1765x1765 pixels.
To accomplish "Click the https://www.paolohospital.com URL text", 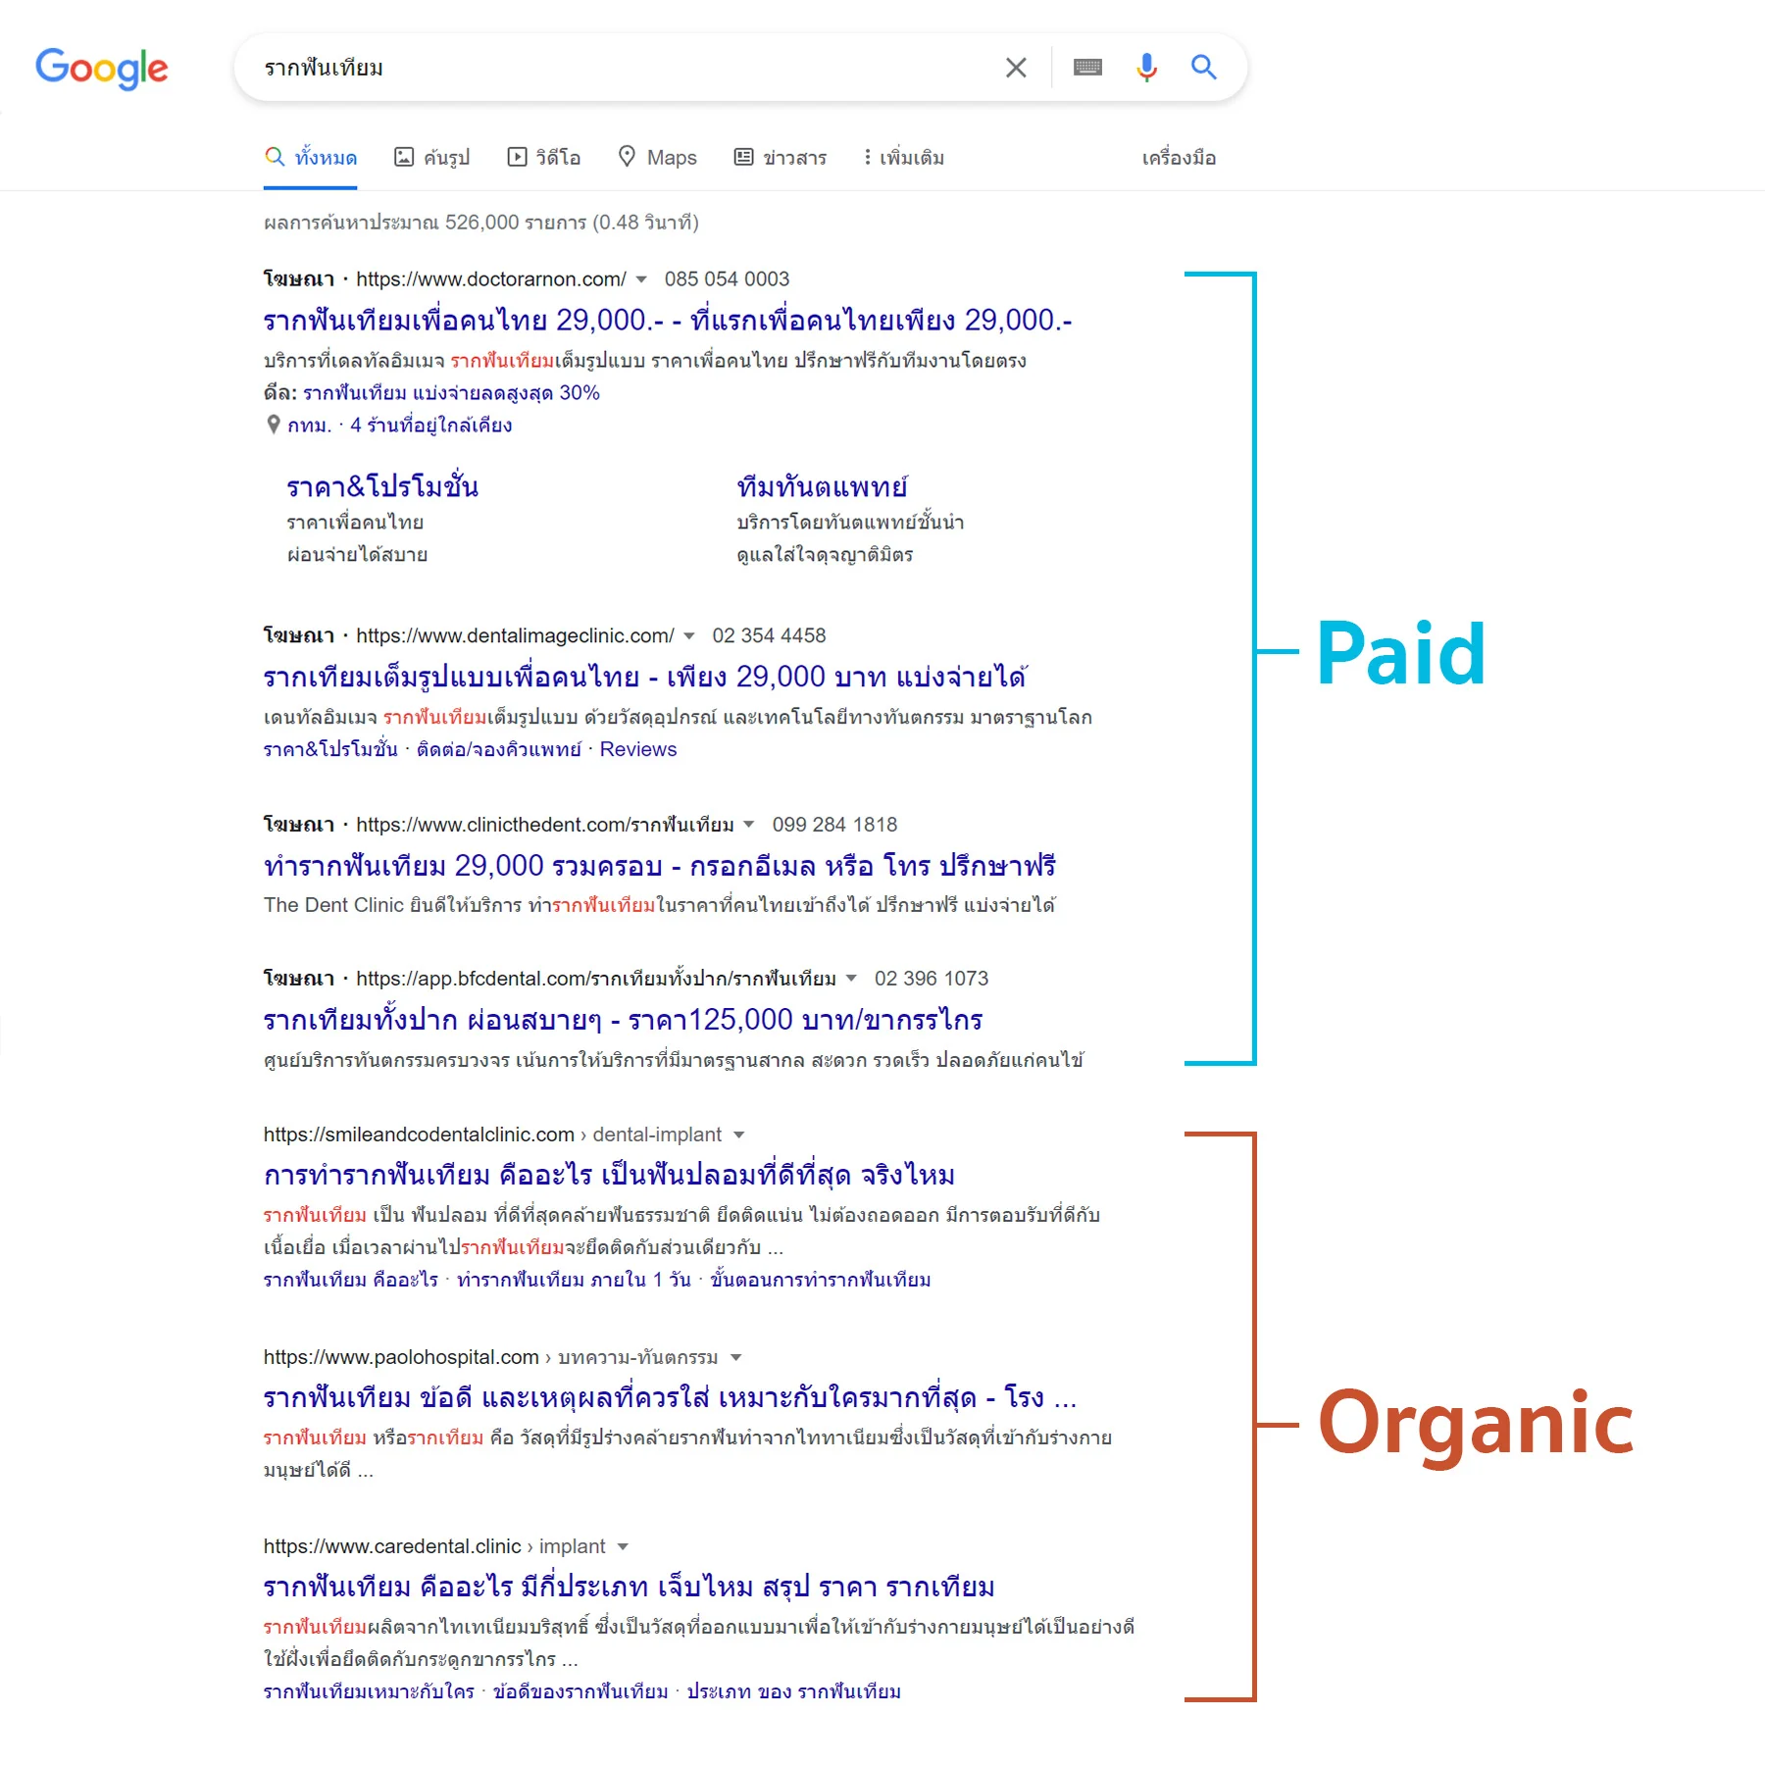I will [x=401, y=1358].
